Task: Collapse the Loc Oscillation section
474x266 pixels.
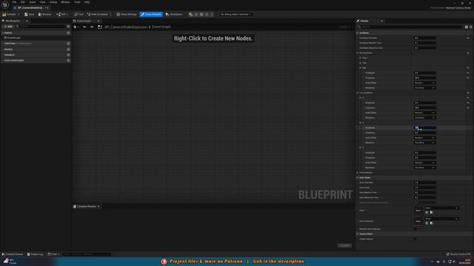Action: click(358, 92)
